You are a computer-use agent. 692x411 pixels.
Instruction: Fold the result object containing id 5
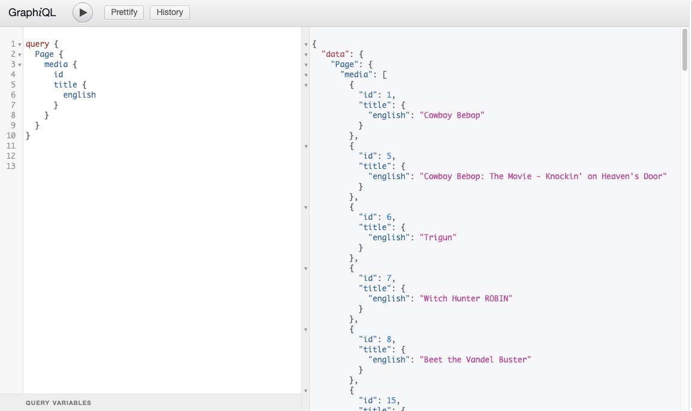coord(306,146)
